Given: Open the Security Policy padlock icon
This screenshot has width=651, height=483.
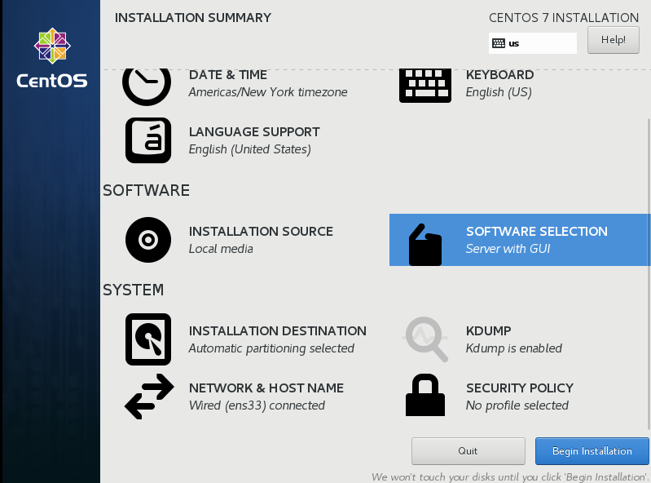Looking at the screenshot, I should click(425, 395).
